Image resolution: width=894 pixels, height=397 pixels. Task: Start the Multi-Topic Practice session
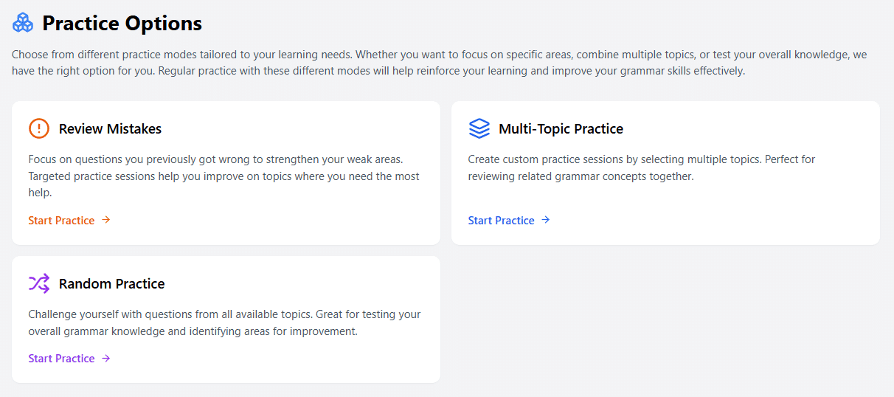(x=509, y=220)
